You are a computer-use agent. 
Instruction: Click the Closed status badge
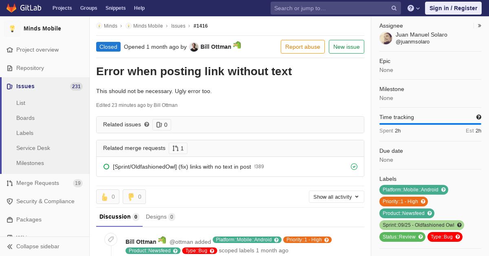[108, 47]
